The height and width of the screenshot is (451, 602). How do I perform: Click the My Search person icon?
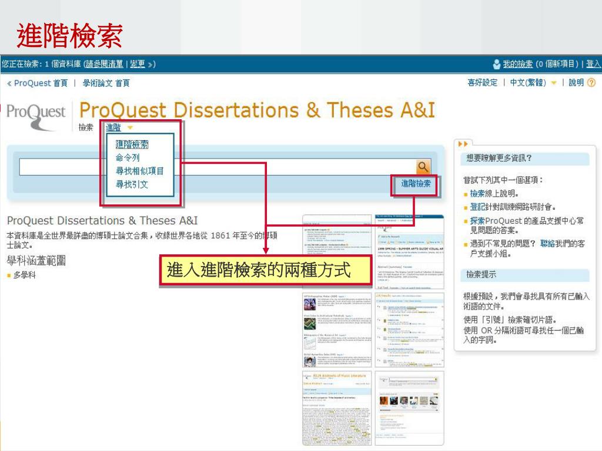click(496, 64)
